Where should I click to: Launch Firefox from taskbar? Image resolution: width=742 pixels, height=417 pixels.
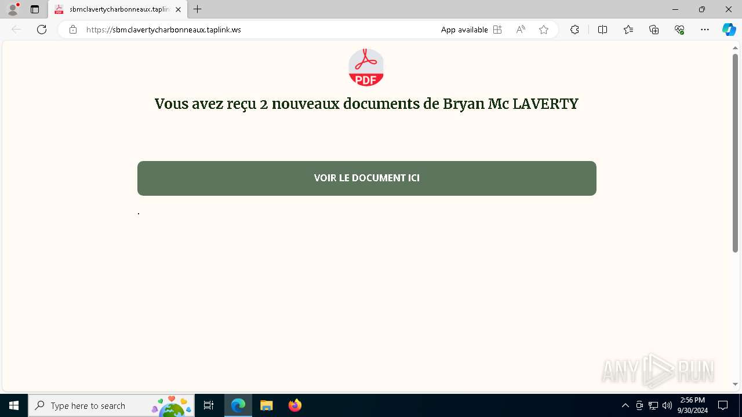point(294,405)
